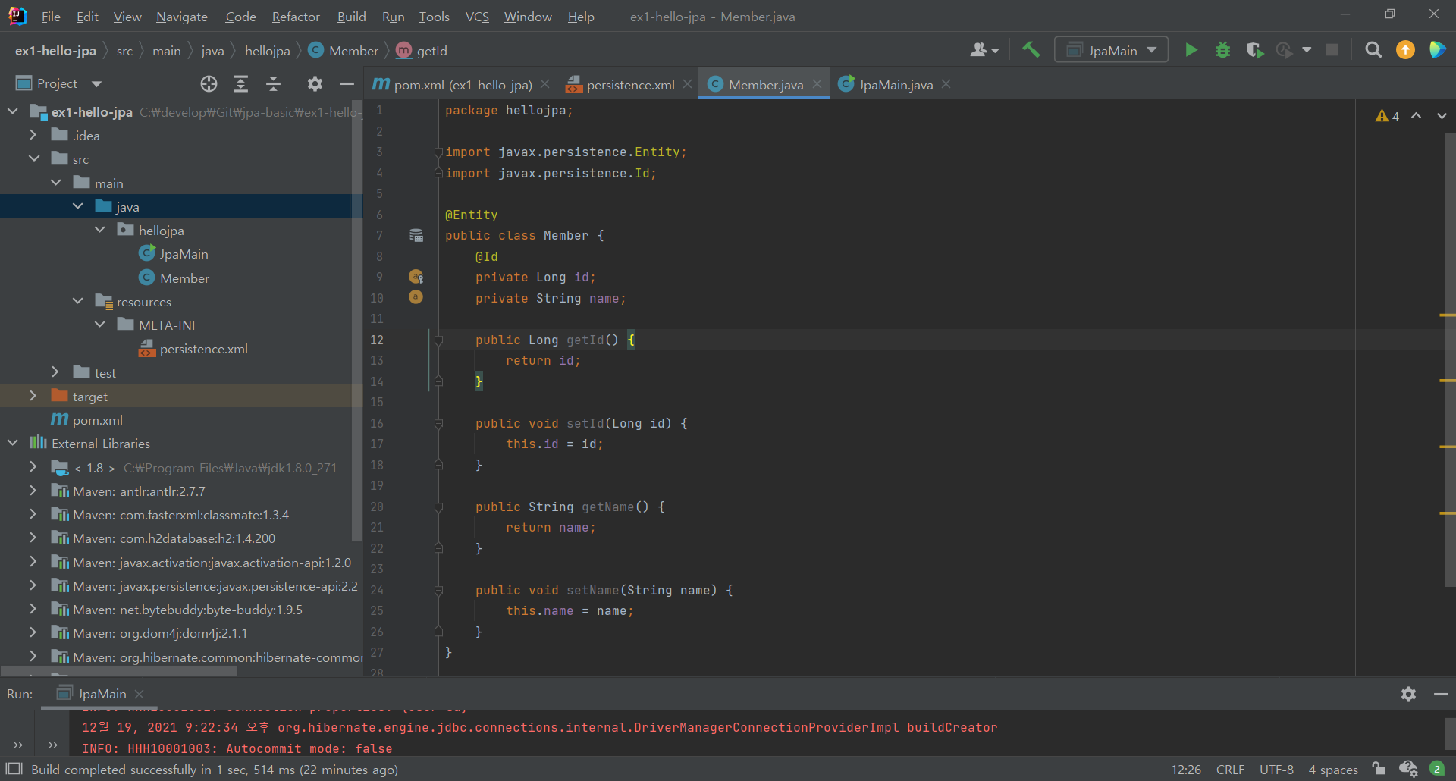The height and width of the screenshot is (781, 1456).
Task: Open Project panel settings gear
Action: (315, 84)
